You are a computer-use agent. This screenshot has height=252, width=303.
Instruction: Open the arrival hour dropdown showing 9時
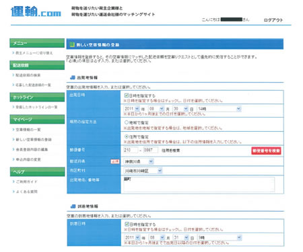point(220,237)
